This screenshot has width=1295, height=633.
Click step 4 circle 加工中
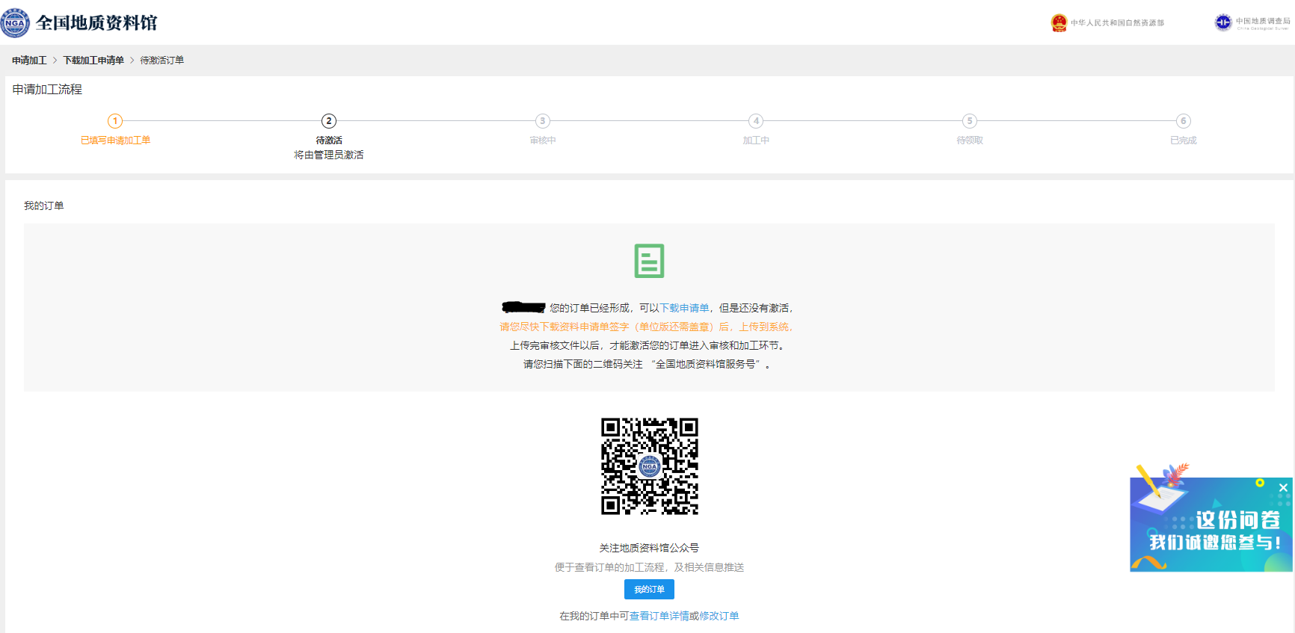click(x=756, y=121)
